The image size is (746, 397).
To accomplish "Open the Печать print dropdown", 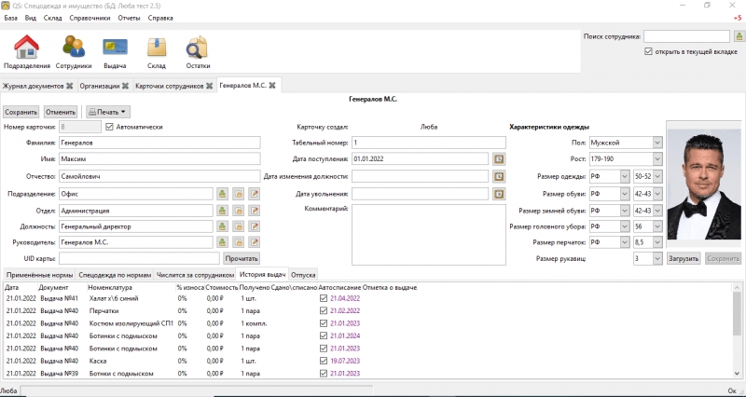I will [108, 112].
